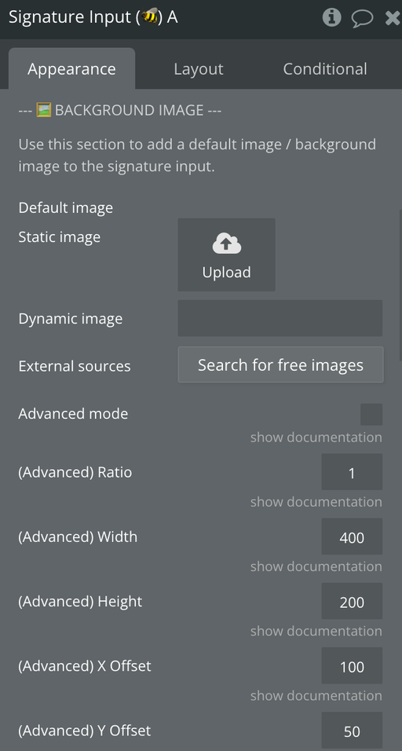
Task: Close the Signature Input property editor
Action: point(393,18)
